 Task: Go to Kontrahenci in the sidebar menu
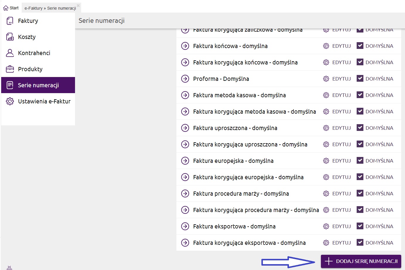pos(38,53)
